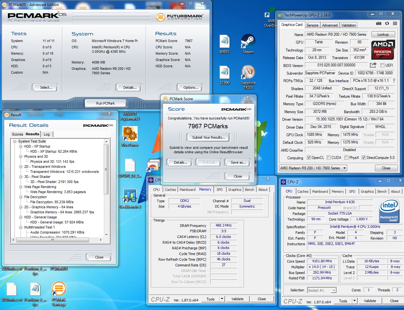The height and width of the screenshot is (310, 404).
Task: Click the Details button in PCMark Score dialog
Action: click(x=180, y=162)
